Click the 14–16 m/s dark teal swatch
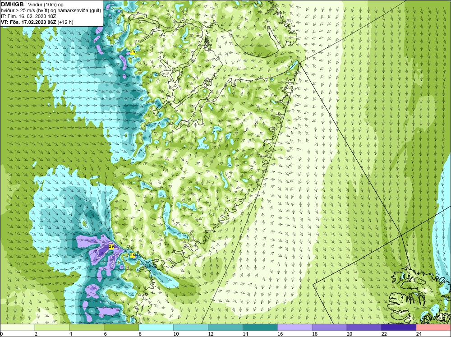 (x=260, y=328)
